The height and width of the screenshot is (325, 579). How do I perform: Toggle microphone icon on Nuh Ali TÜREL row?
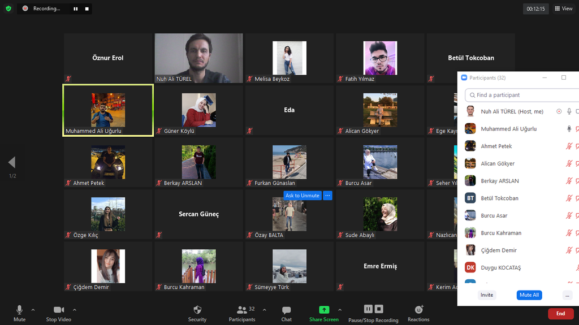pyautogui.click(x=569, y=111)
